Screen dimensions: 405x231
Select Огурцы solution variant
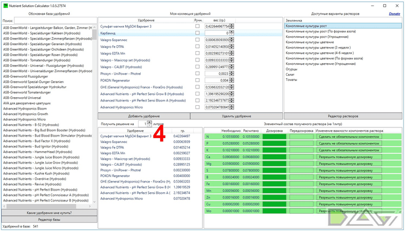click(x=291, y=69)
